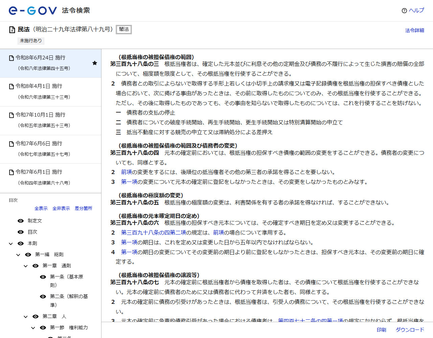Click the file icon for 令和7年6月6日 施行
433x338 pixels.
point(12,144)
